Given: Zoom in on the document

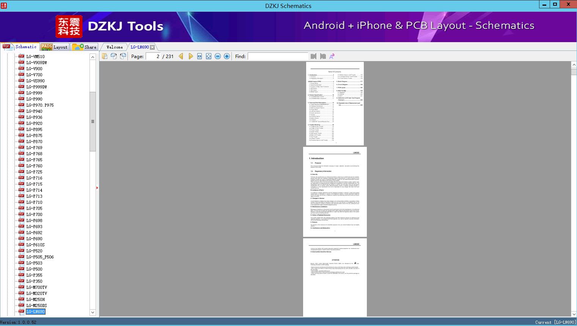Looking at the screenshot, I should [227, 56].
